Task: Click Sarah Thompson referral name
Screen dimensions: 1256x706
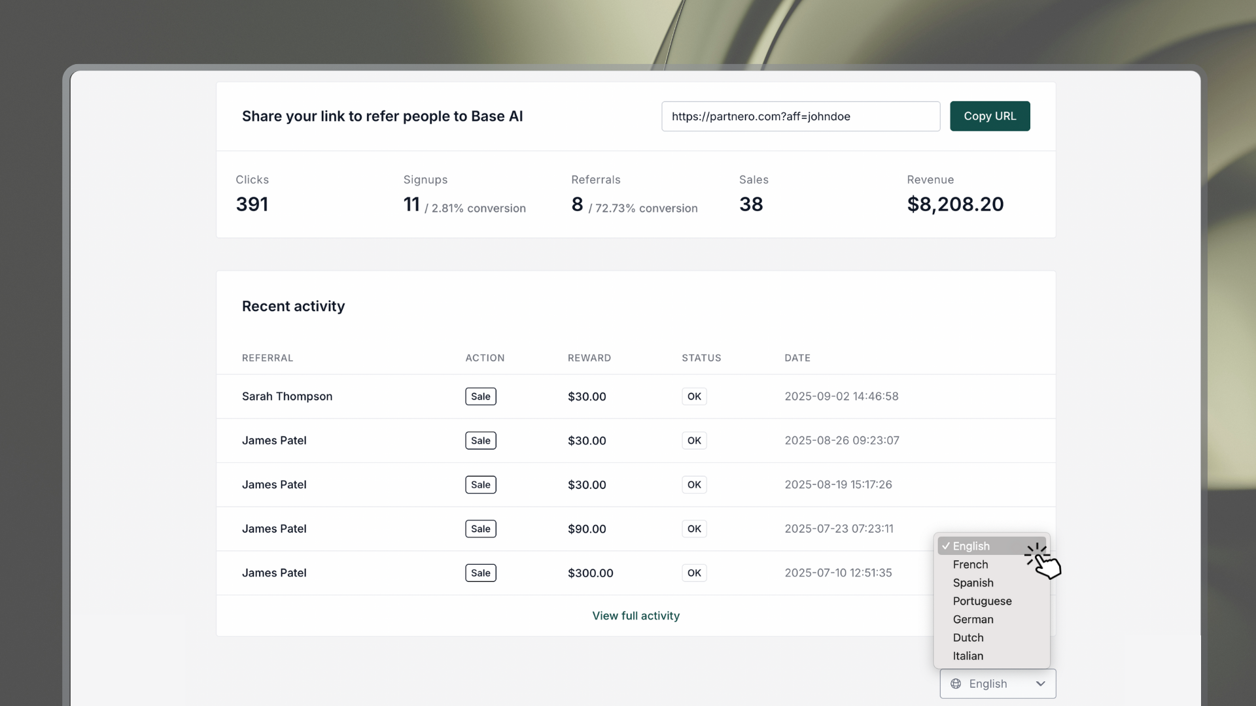Action: (x=287, y=397)
